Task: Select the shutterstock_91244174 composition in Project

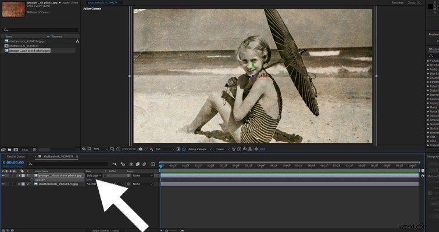Action: [x=24, y=46]
